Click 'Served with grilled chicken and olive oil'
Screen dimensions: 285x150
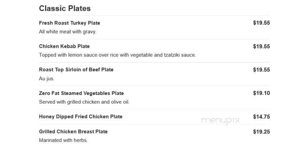[x=84, y=102]
